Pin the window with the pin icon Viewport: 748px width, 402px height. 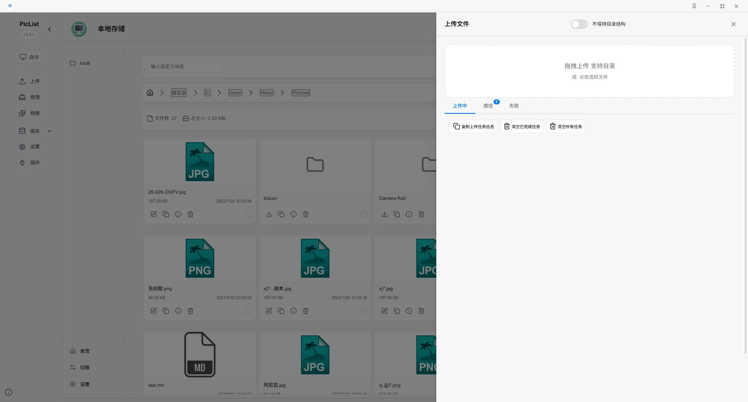694,6
